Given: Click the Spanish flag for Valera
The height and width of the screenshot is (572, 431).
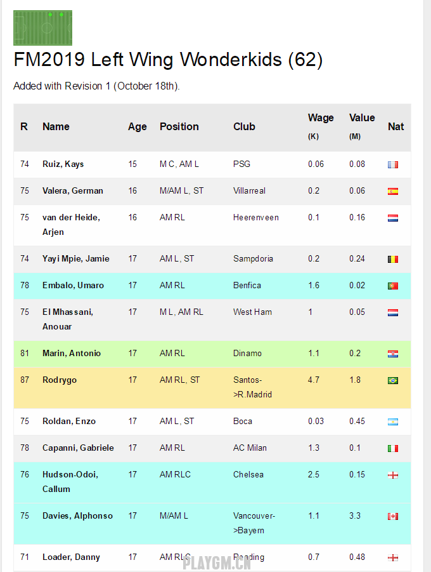Looking at the screenshot, I should pyautogui.click(x=393, y=191).
